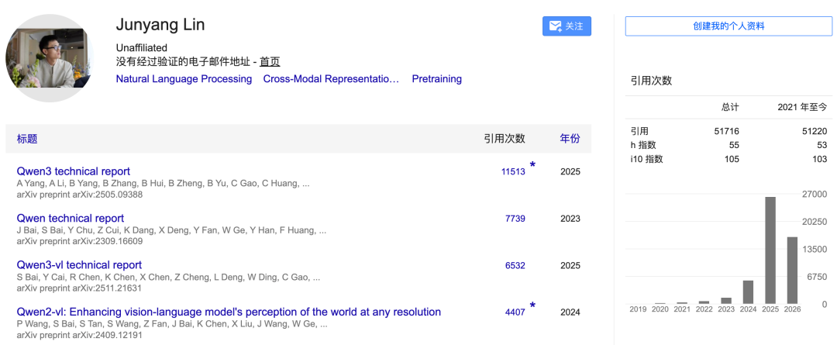
Task: Select the Pretraining interest link
Action: (436, 79)
